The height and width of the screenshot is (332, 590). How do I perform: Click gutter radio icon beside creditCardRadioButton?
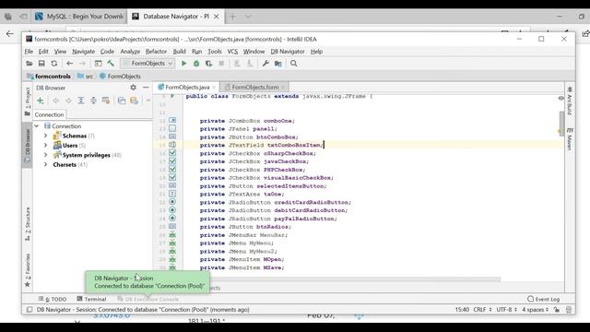point(172,202)
